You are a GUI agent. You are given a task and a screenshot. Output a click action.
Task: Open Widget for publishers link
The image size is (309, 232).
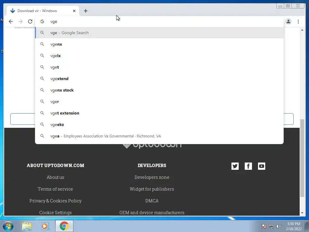pyautogui.click(x=152, y=189)
